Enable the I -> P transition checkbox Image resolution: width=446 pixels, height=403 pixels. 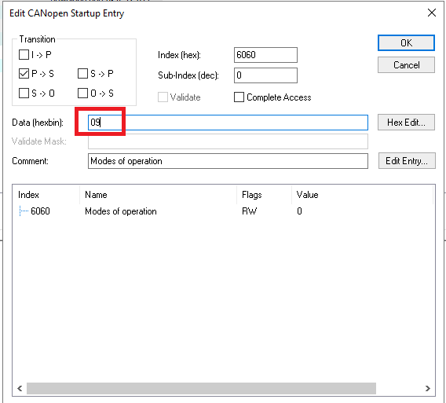point(24,55)
